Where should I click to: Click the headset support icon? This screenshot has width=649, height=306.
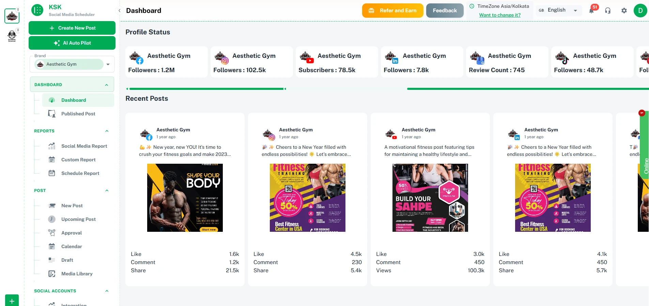tap(608, 11)
